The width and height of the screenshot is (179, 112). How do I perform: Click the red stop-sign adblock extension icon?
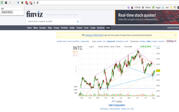27,3
